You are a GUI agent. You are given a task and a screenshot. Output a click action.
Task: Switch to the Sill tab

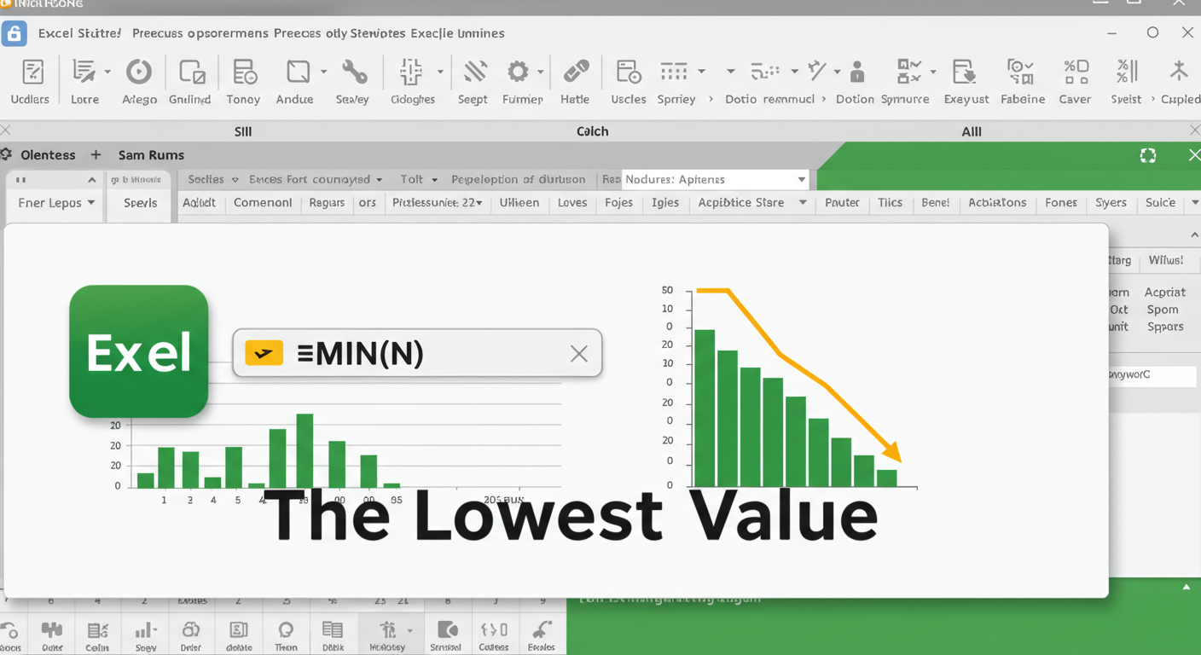tap(243, 131)
